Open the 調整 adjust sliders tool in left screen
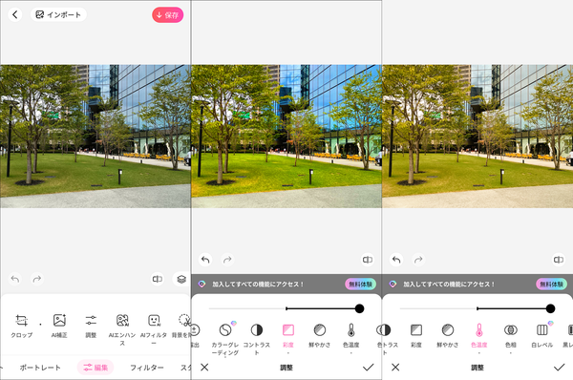The height and width of the screenshot is (380, 573). 91,326
